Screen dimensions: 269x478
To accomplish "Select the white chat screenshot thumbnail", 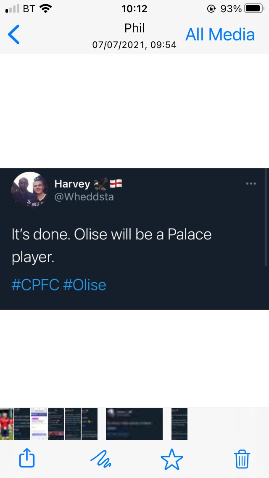I will coord(39,424).
